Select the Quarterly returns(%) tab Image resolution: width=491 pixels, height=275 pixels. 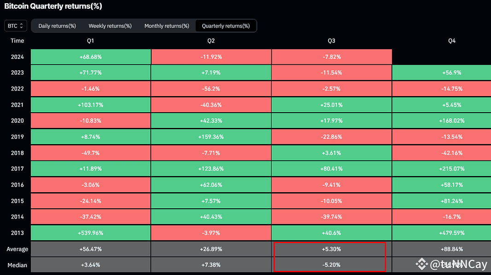226,26
